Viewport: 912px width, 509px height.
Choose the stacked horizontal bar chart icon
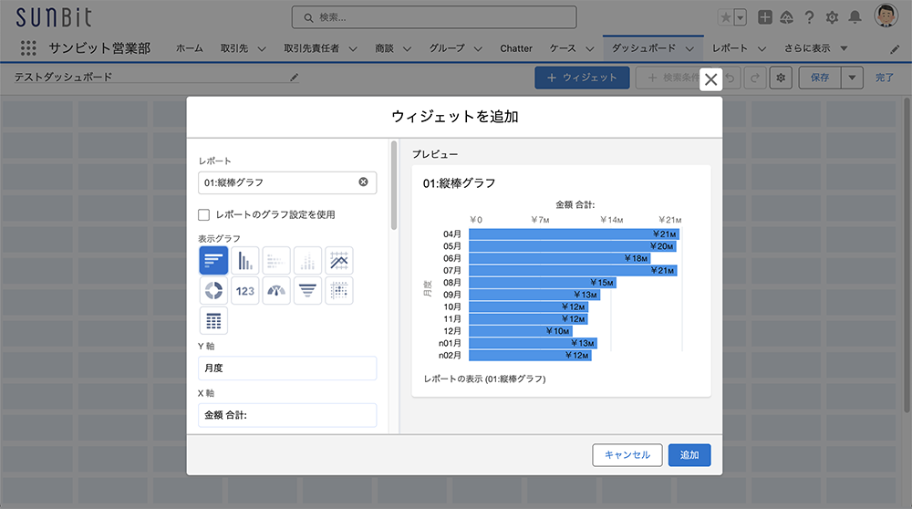point(276,261)
